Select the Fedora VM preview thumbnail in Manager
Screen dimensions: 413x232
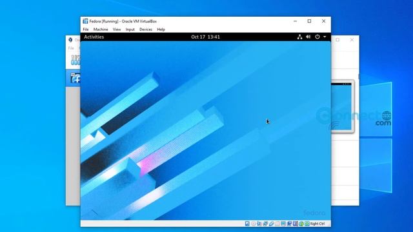point(343,106)
